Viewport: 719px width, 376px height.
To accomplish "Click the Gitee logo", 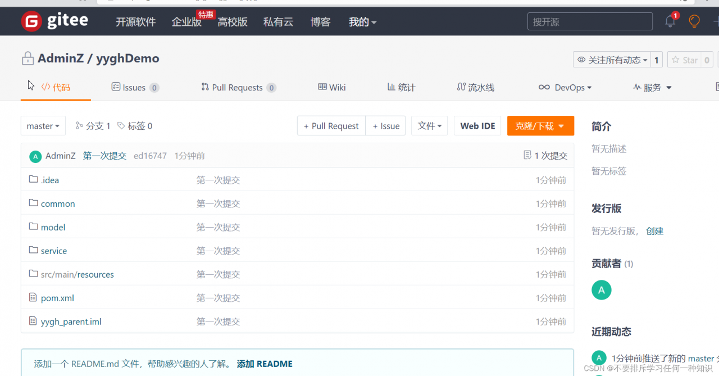I will click(x=54, y=21).
